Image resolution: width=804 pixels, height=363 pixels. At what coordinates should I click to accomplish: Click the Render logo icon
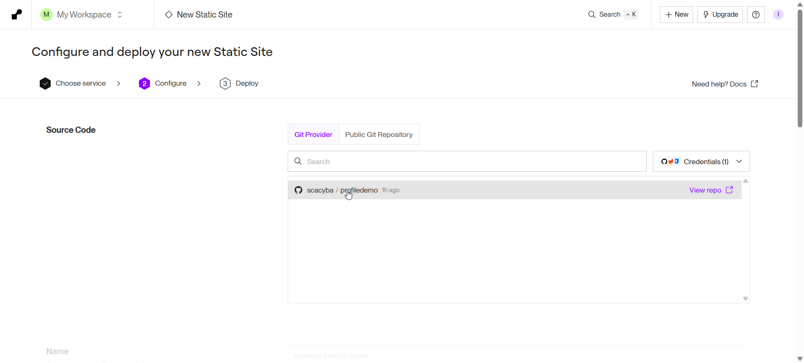pos(16,15)
